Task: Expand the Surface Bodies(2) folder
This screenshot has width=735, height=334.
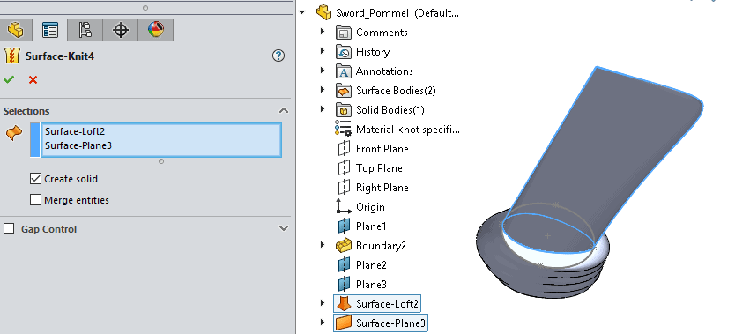Action: point(323,90)
